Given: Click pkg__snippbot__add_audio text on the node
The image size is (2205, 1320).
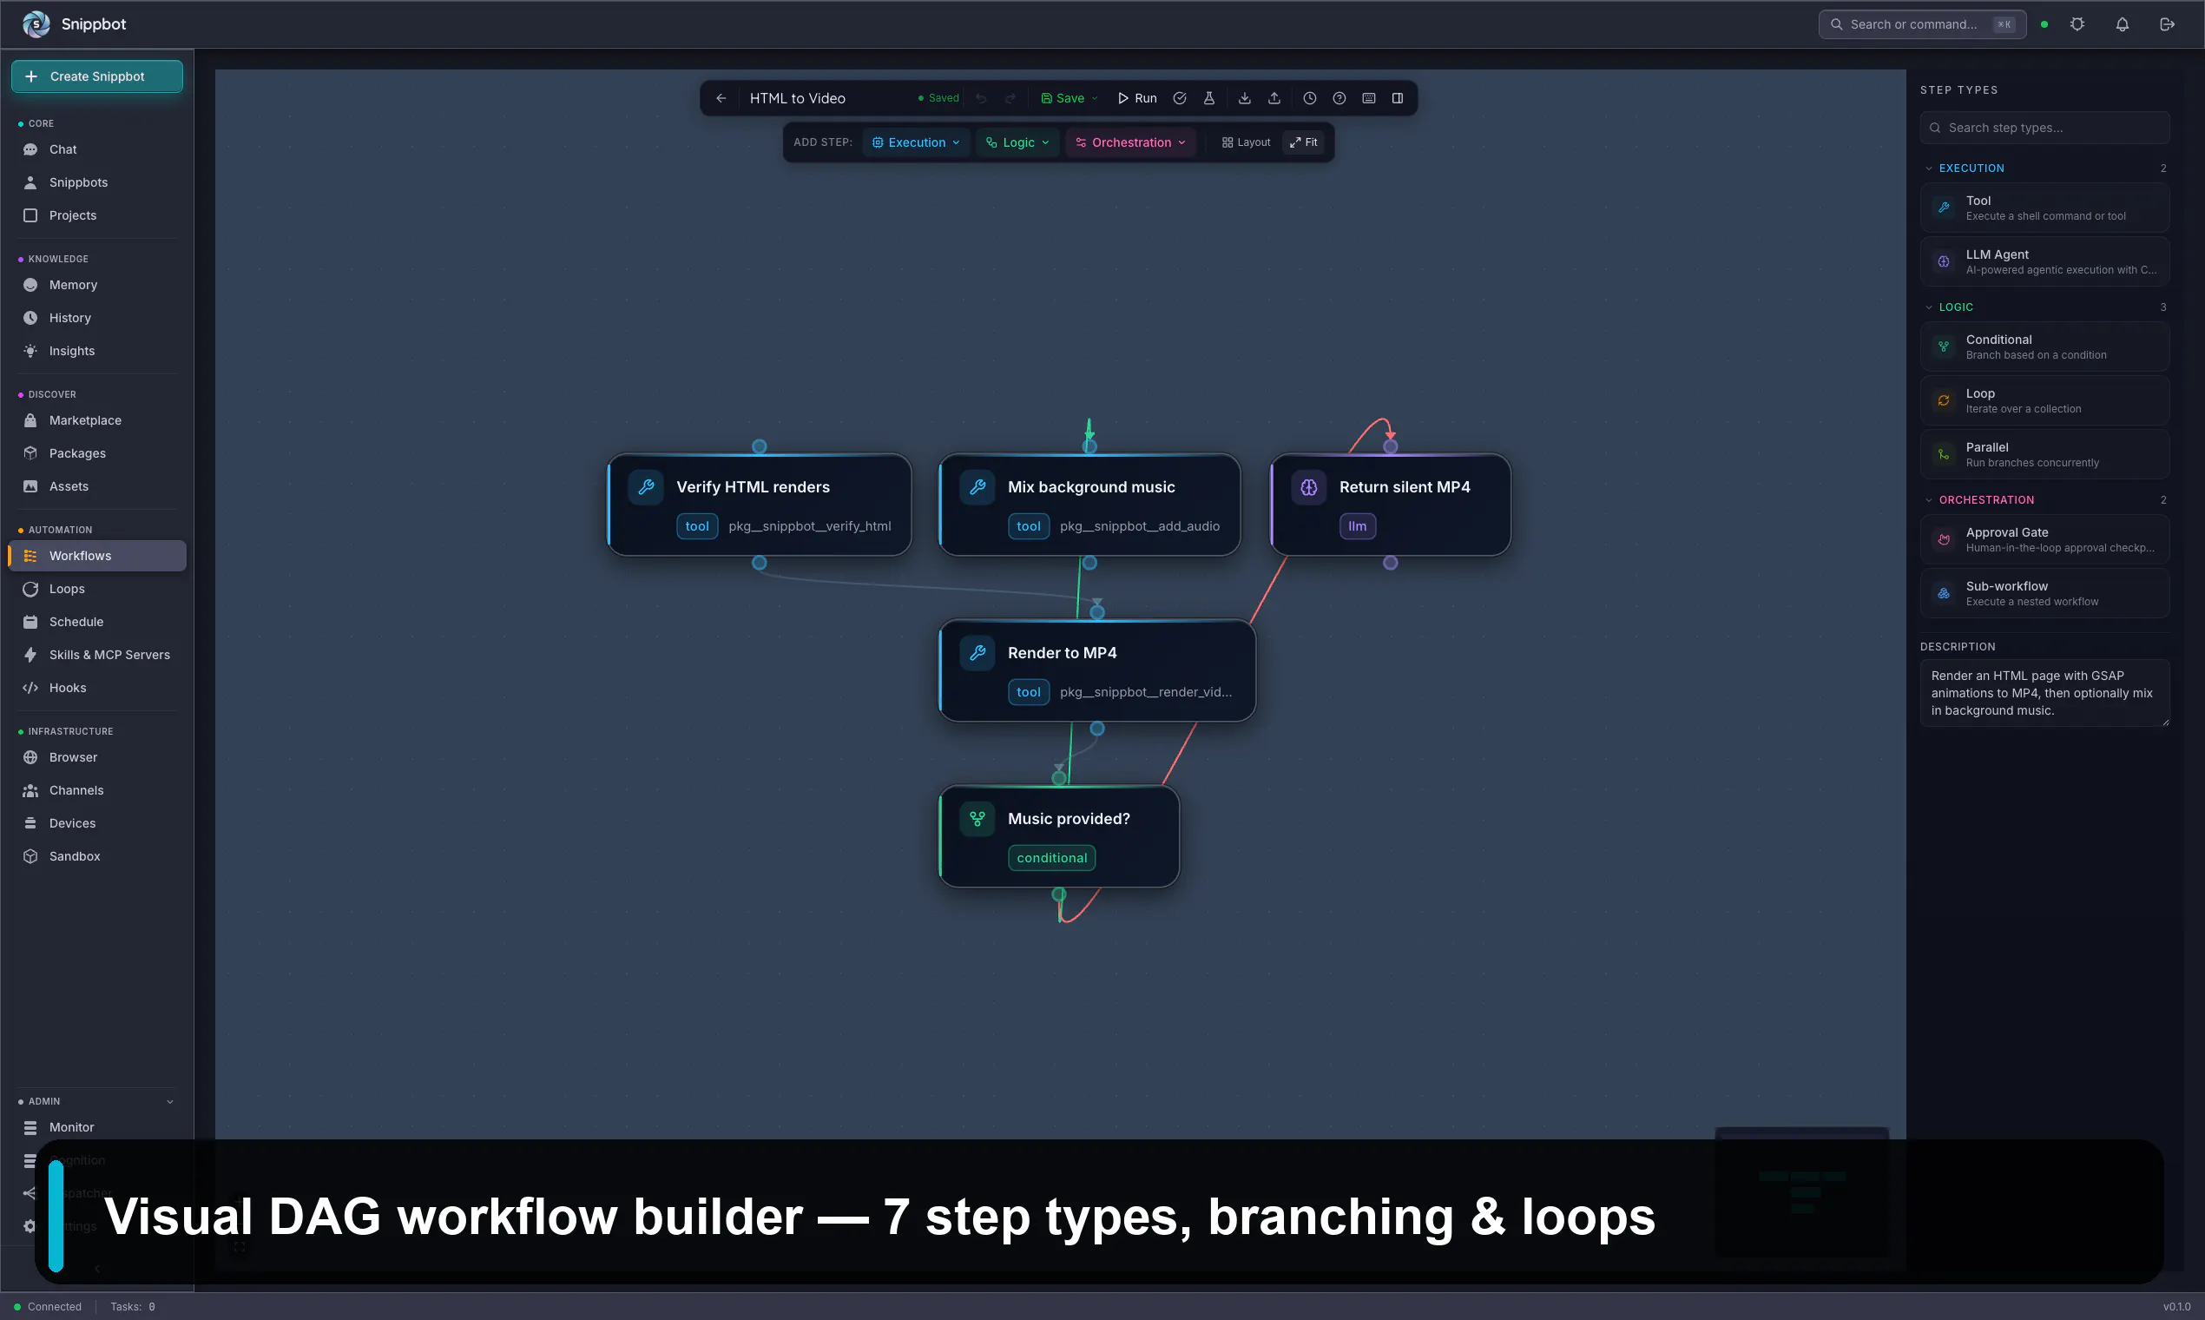Looking at the screenshot, I should point(1140,526).
